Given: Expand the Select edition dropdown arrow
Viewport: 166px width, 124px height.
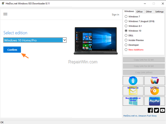Looking at the screenshot, I should pyautogui.click(x=64, y=40).
